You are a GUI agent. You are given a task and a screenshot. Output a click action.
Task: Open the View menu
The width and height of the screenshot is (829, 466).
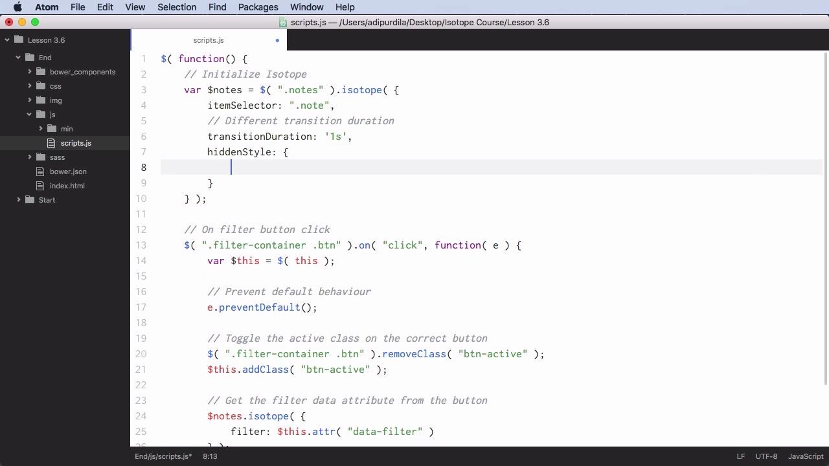click(135, 7)
